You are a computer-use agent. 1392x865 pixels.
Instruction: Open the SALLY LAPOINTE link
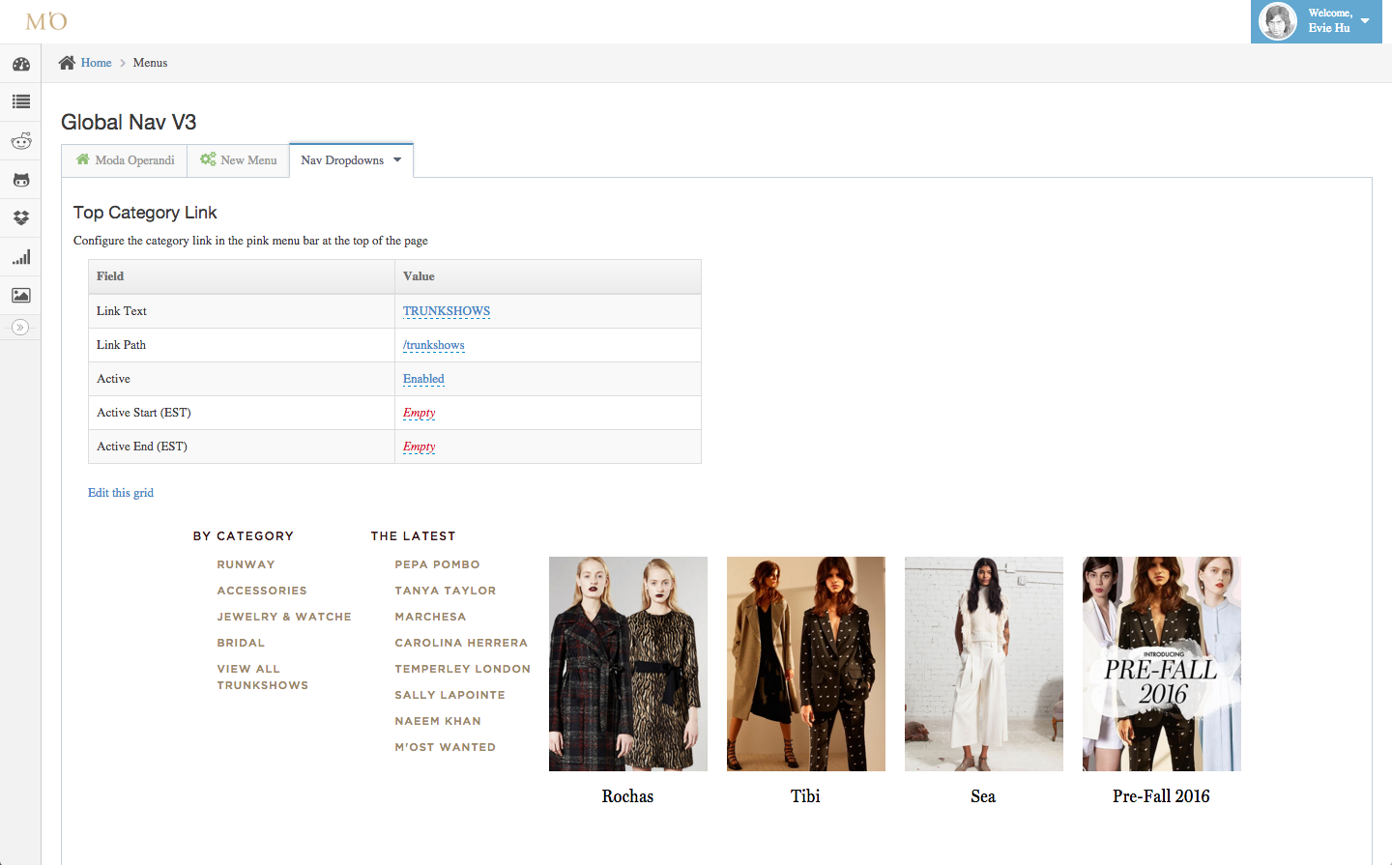click(x=449, y=695)
